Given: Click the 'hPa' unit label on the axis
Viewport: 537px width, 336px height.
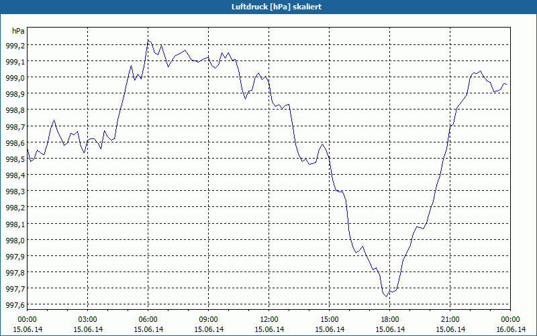Looking at the screenshot, I should coord(18,31).
